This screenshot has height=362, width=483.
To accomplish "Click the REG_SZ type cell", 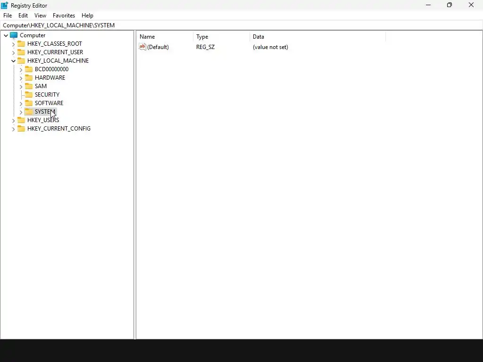I will [206, 47].
